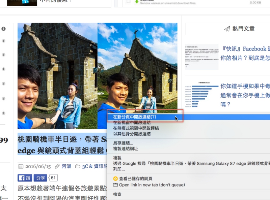This screenshot has height=200, width=270.
Task: Click the church selfie article image
Action: tap(98, 76)
